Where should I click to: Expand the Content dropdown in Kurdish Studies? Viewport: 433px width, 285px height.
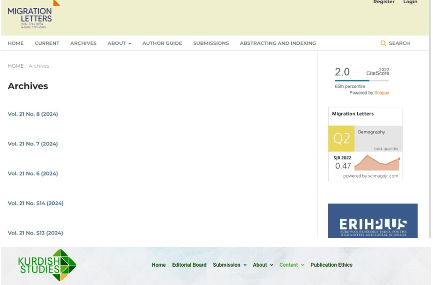point(292,265)
